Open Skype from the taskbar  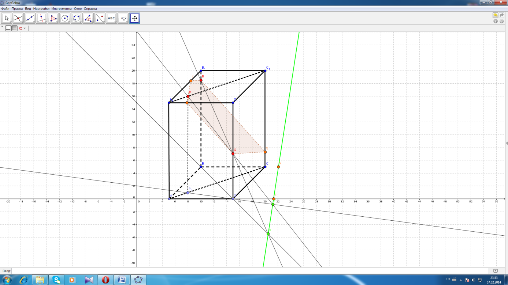click(57, 280)
